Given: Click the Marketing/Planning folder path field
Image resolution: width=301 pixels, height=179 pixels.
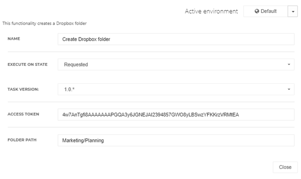Looking at the screenshot, I should 176,141.
